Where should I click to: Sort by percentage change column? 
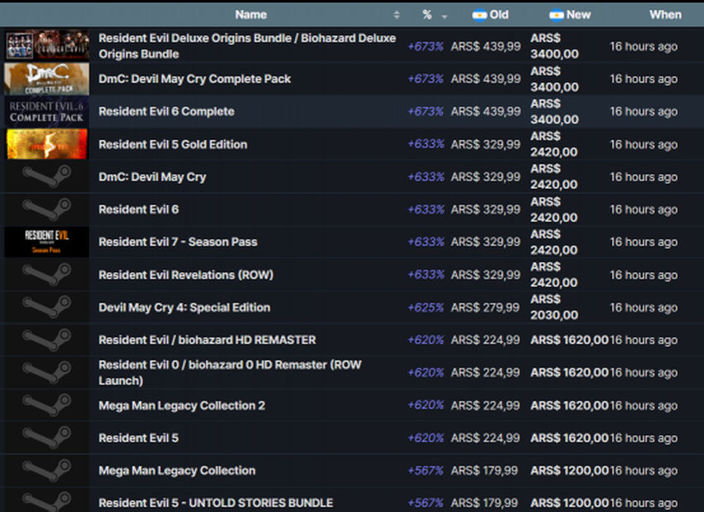[427, 15]
